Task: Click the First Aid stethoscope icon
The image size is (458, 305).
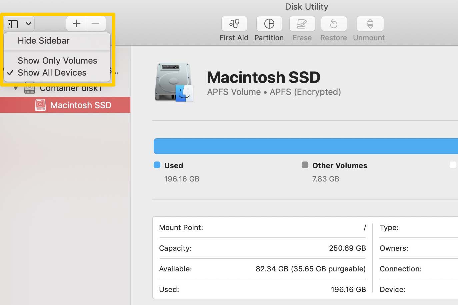Action: click(x=234, y=24)
